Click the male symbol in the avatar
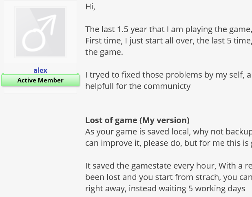The width and height of the screenshot is (252, 197). [x=39, y=33]
